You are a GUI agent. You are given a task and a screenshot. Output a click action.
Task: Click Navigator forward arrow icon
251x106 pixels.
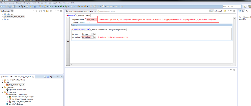click(x=36, y=11)
